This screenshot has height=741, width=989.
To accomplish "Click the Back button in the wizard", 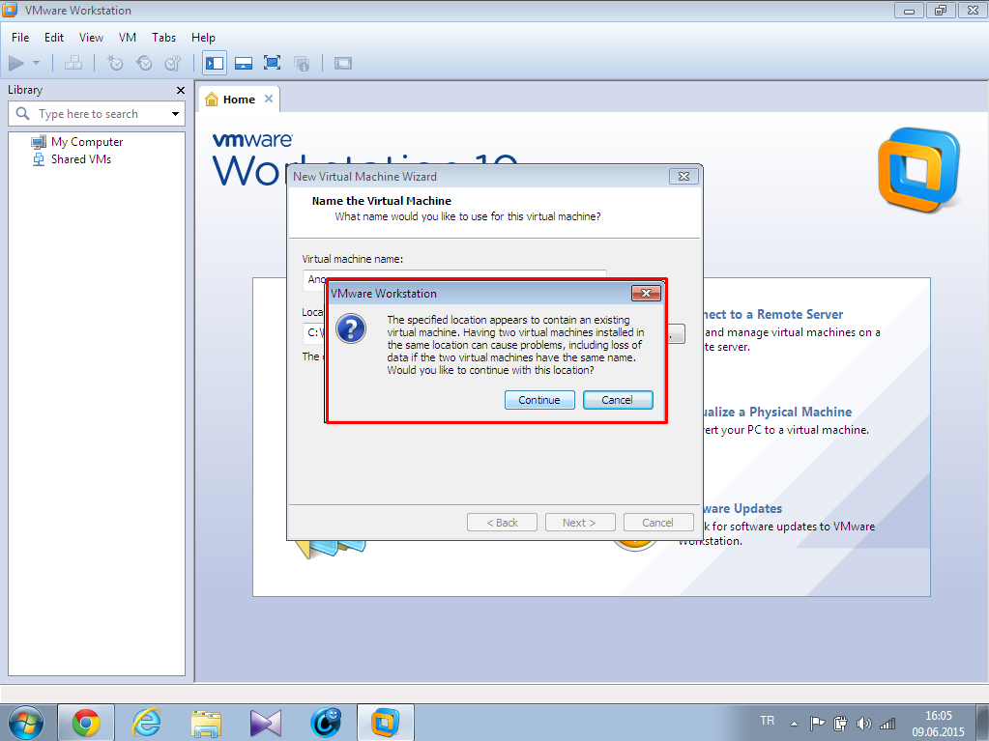I will (502, 523).
